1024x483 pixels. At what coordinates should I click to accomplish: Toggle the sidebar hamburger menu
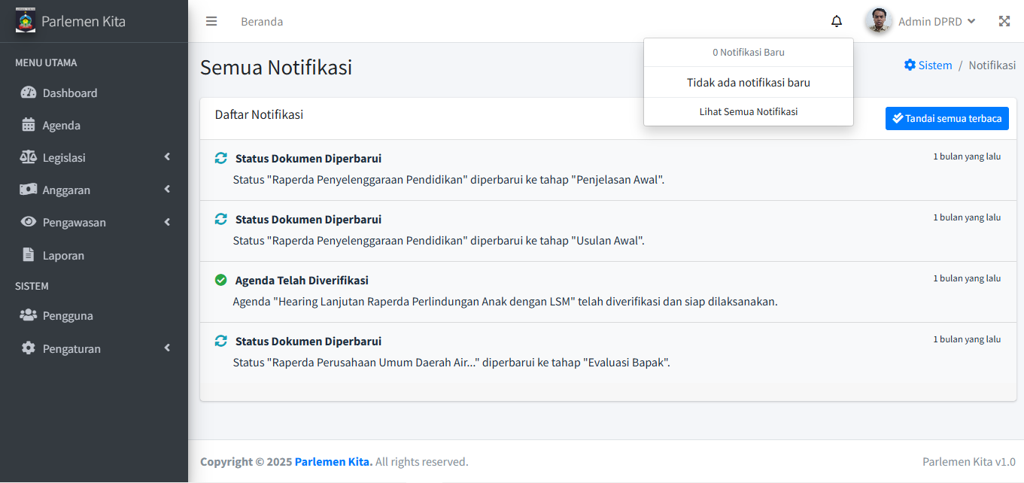211,21
